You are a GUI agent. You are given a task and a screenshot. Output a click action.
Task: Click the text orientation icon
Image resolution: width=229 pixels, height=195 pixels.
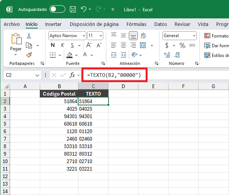click(134, 55)
